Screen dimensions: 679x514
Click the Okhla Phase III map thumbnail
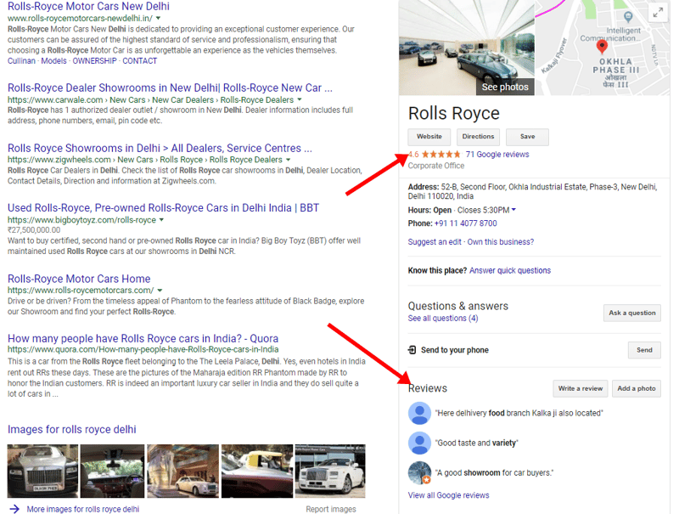(x=603, y=48)
